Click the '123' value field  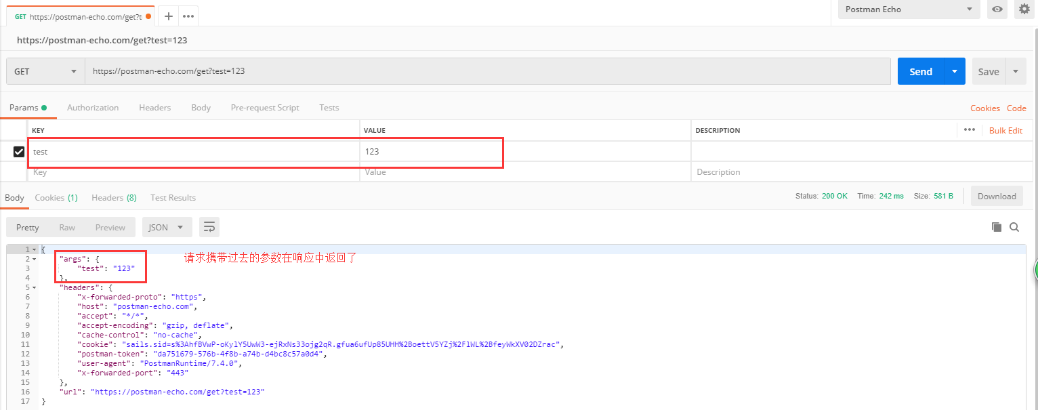pyautogui.click(x=525, y=152)
